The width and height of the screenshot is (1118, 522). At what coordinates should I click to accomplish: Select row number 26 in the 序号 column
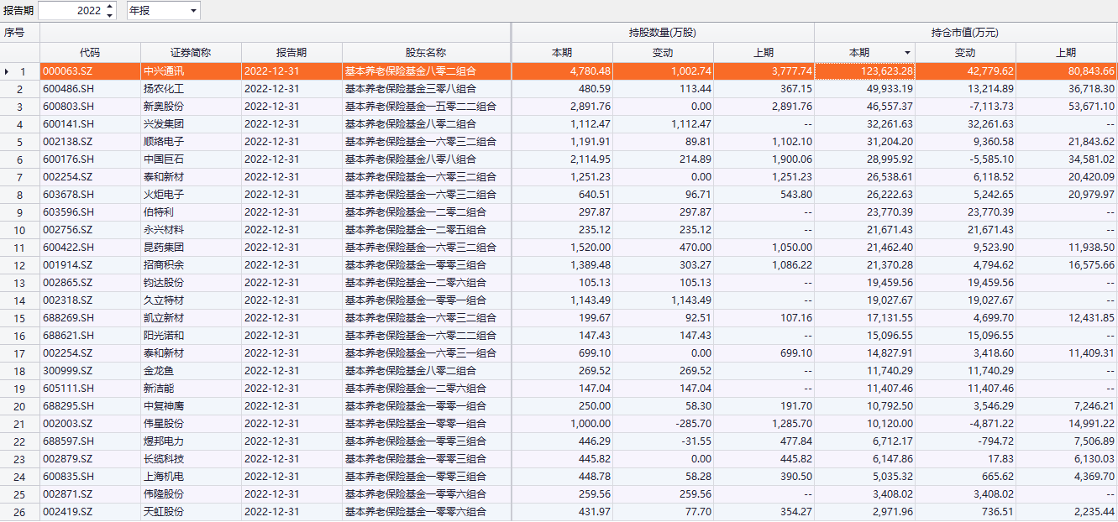pyautogui.click(x=20, y=512)
